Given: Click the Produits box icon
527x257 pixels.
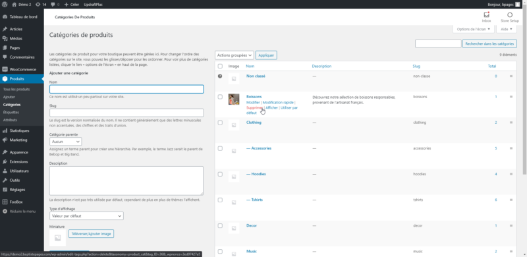Looking at the screenshot, I should point(5,79).
